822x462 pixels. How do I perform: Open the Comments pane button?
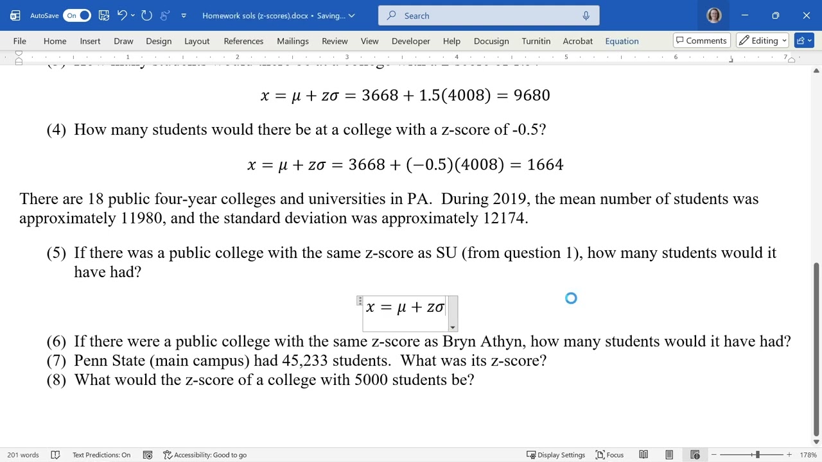[x=701, y=40]
